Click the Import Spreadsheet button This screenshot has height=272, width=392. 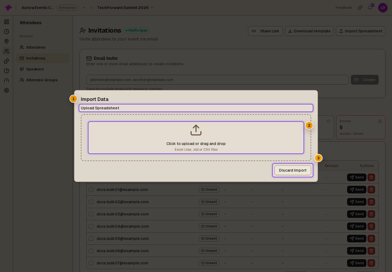[361, 31]
